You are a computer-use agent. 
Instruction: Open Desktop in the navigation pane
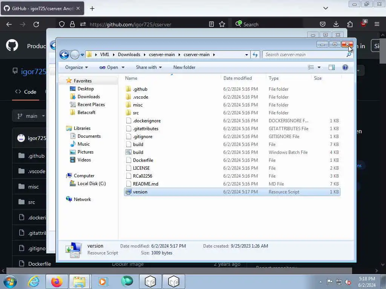tap(86, 89)
